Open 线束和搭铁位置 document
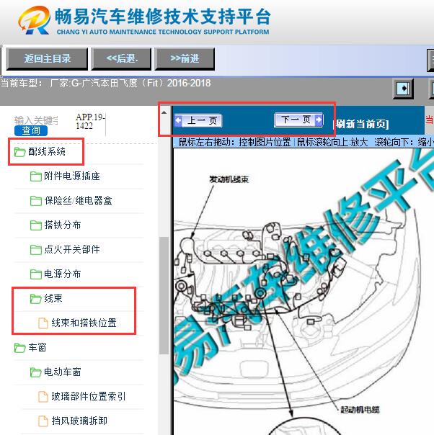 (x=84, y=323)
